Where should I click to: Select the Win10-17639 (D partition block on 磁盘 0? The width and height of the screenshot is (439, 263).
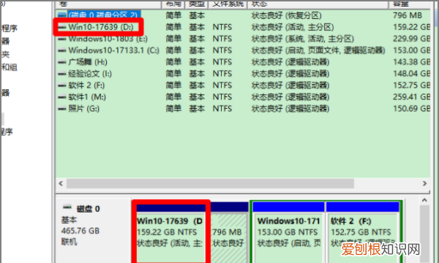(x=170, y=232)
